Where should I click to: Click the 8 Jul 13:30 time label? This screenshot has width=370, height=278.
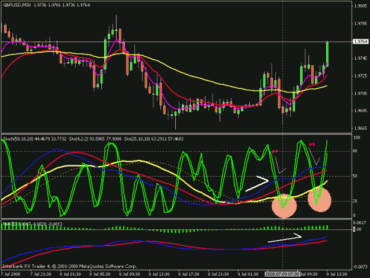pos(159,274)
